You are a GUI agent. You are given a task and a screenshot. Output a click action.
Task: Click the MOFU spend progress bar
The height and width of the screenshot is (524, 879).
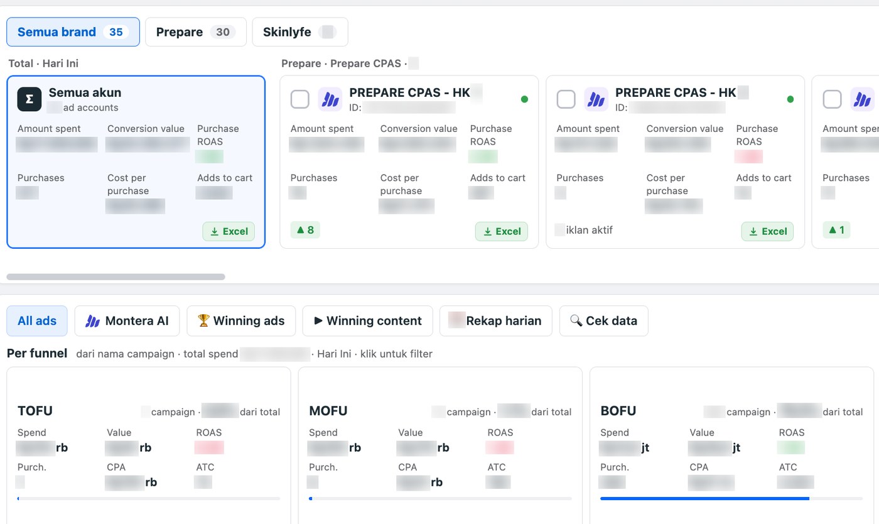(x=440, y=498)
